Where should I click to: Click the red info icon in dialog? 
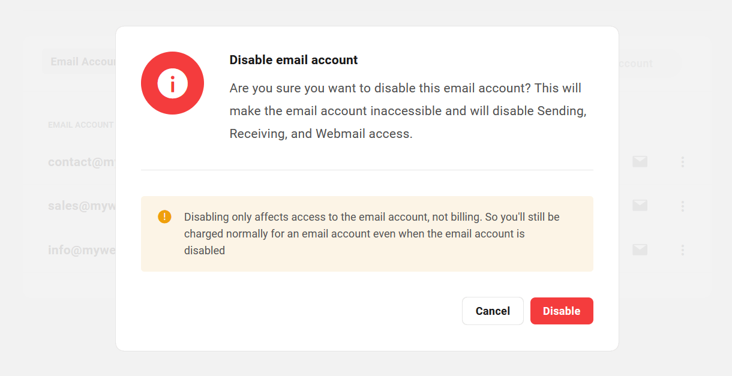click(172, 83)
